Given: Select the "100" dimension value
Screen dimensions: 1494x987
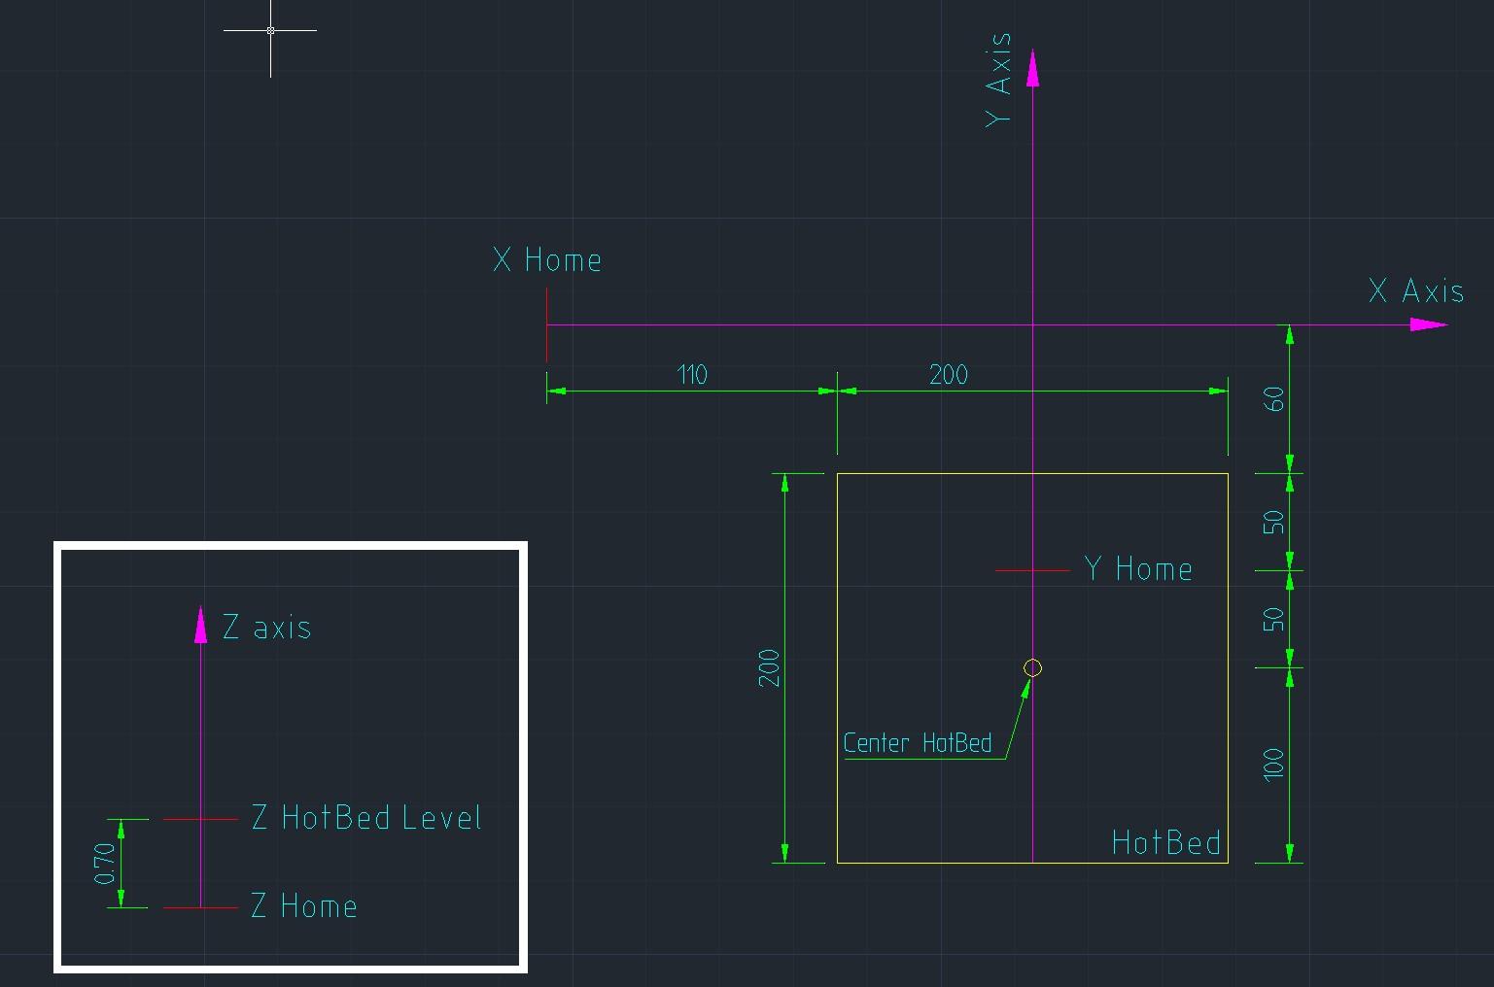Looking at the screenshot, I should tap(1274, 765).
